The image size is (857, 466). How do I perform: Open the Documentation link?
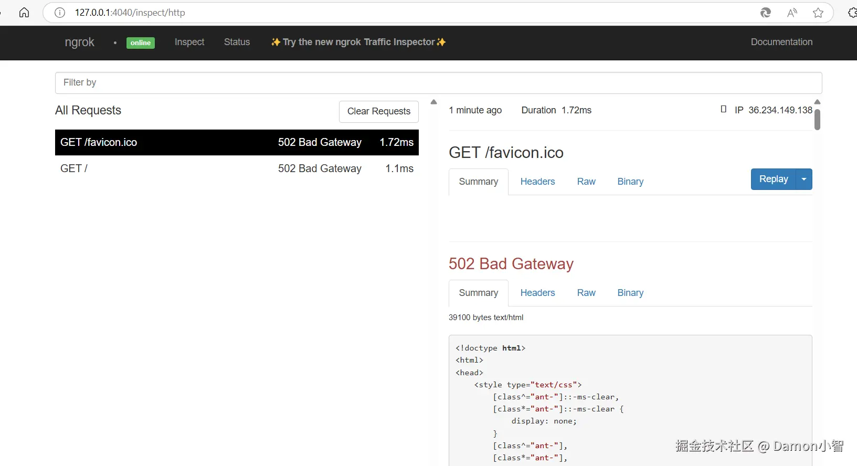[781, 42]
